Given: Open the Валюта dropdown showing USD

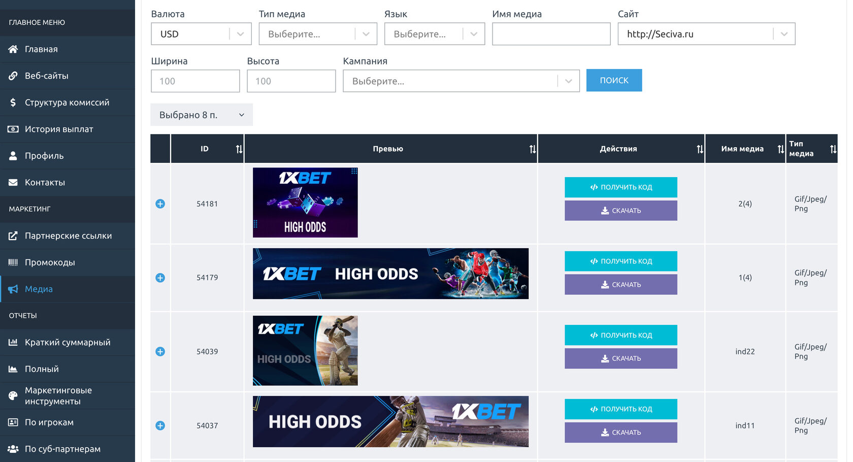Looking at the screenshot, I should point(201,34).
